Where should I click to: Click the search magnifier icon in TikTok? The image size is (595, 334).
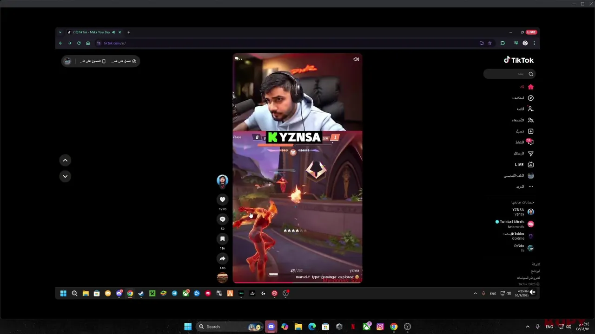point(530,74)
